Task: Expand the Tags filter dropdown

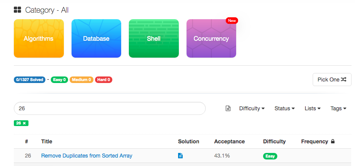Action: click(x=338, y=109)
